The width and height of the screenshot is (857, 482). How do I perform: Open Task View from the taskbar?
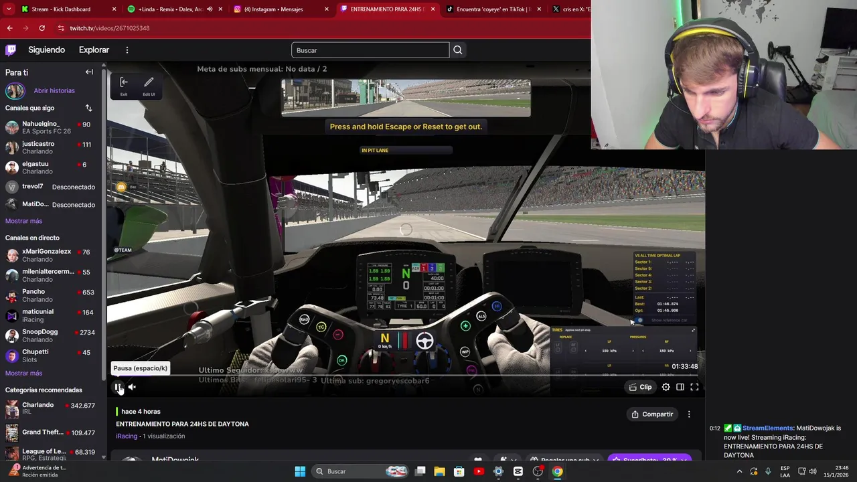420,471
